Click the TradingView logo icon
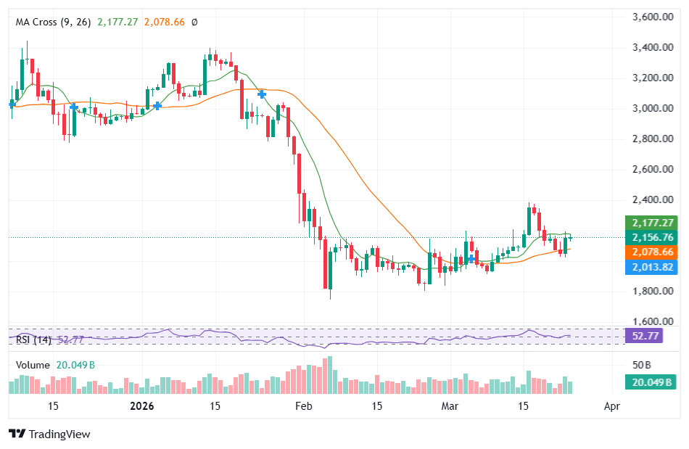Image resolution: width=689 pixels, height=449 pixels. (x=17, y=434)
